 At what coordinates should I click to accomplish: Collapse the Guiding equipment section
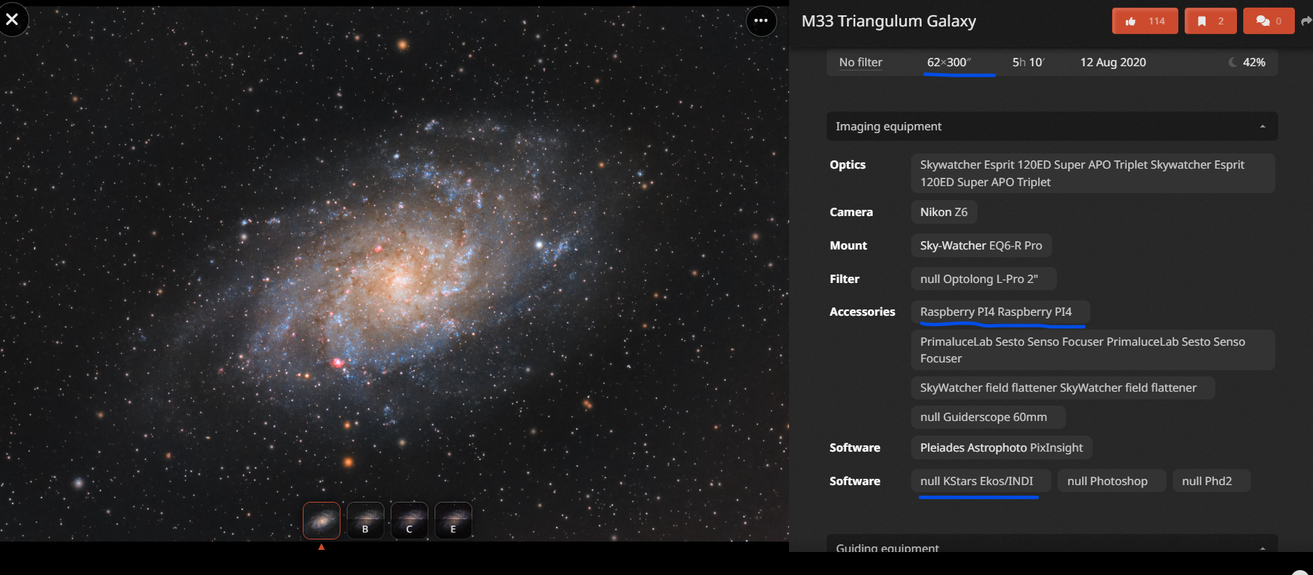tap(1052, 545)
